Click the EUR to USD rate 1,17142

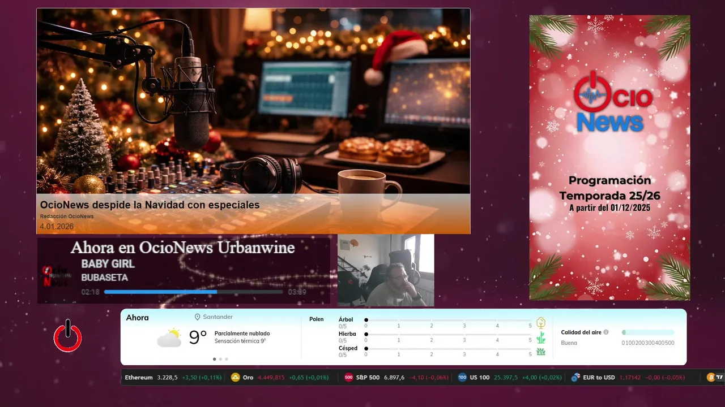click(x=630, y=377)
